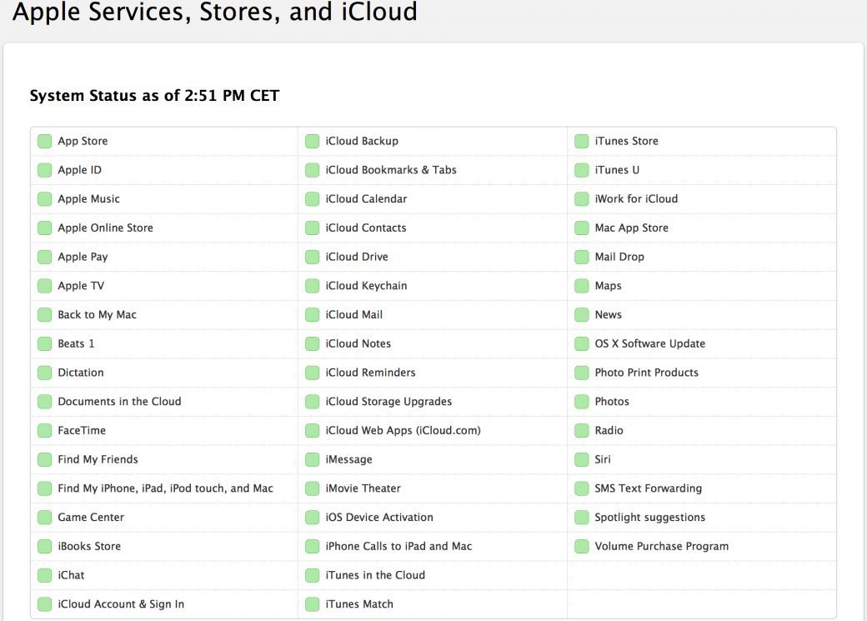Click the green icon beside FaceTime
The image size is (867, 621).
[44, 431]
